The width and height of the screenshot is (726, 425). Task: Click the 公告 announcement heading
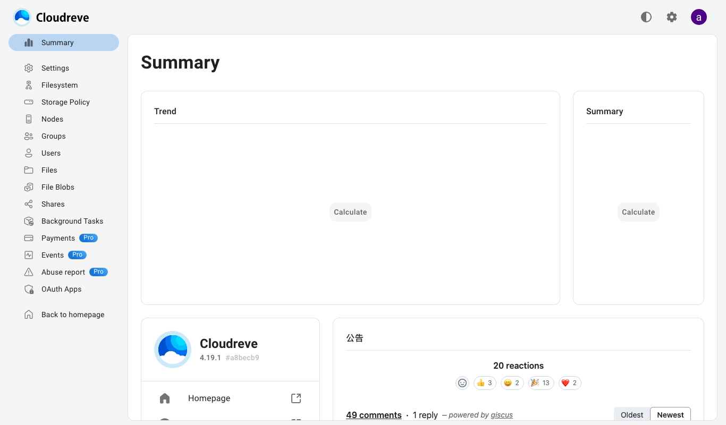[x=354, y=338]
